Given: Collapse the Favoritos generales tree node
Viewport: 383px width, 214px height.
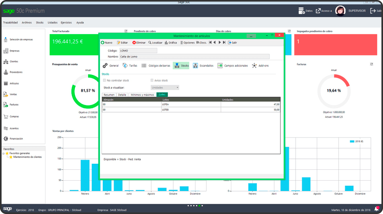Looking at the screenshot, I should click(x=4, y=153).
